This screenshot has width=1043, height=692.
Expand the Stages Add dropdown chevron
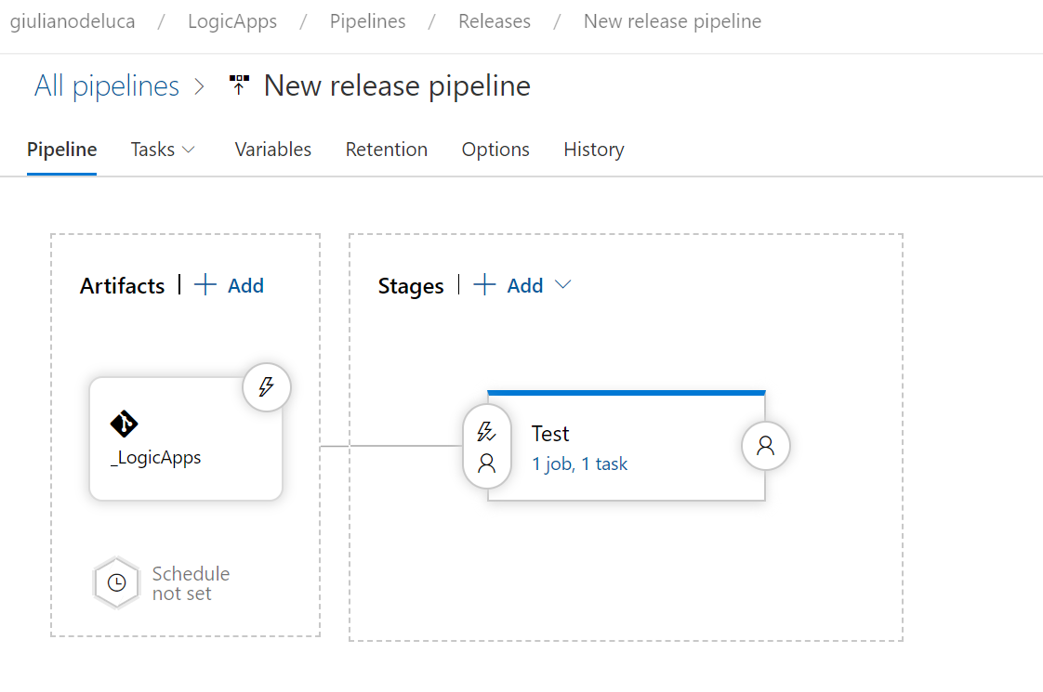(x=562, y=284)
